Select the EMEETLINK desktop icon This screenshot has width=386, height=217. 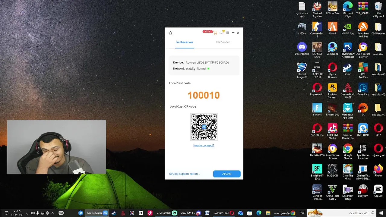[363, 130]
